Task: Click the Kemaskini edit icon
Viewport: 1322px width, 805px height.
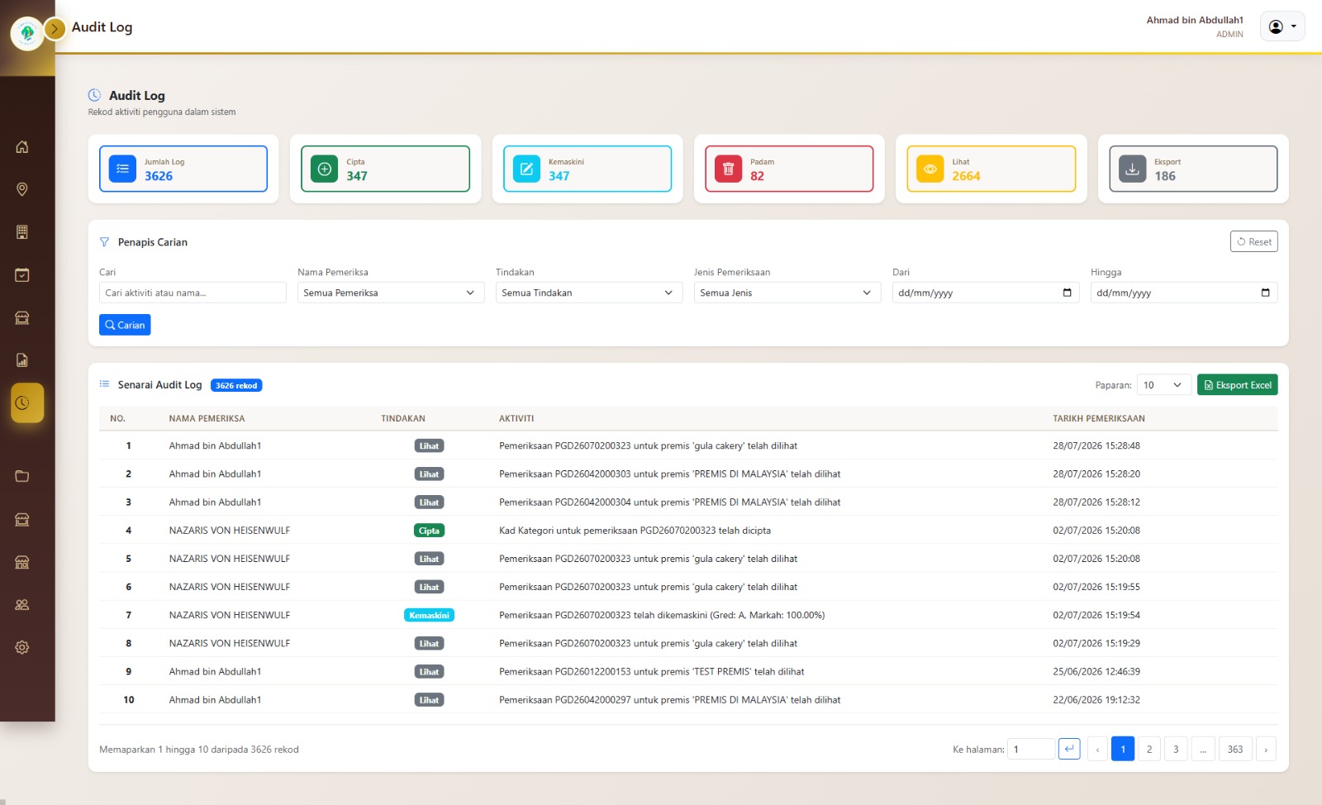Action: pos(526,169)
